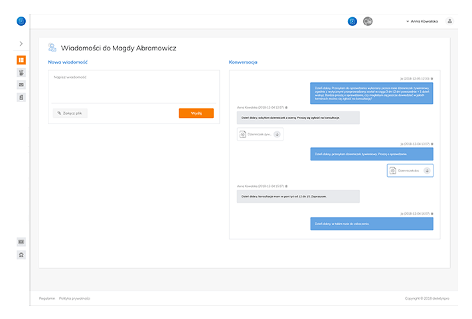
Task: Click the gray message about konsultacje pon i pt
Action: tap(298, 196)
